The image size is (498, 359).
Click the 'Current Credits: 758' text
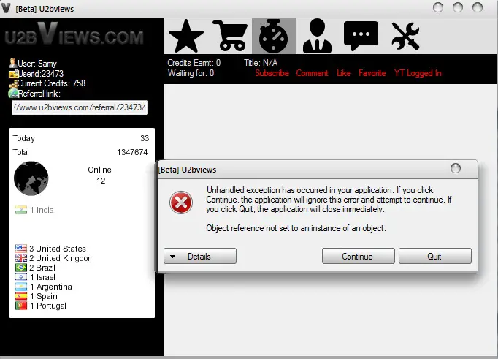coord(51,83)
